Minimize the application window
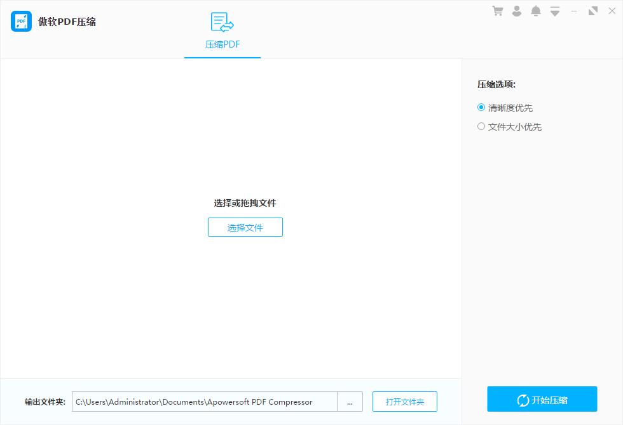 pos(574,11)
